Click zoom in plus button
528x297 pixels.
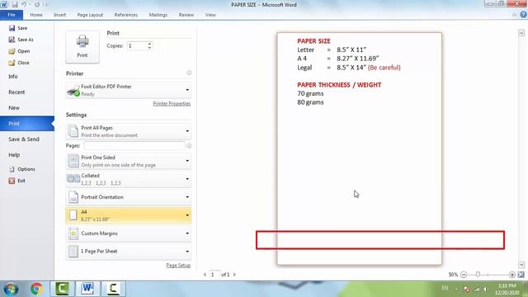512,275
